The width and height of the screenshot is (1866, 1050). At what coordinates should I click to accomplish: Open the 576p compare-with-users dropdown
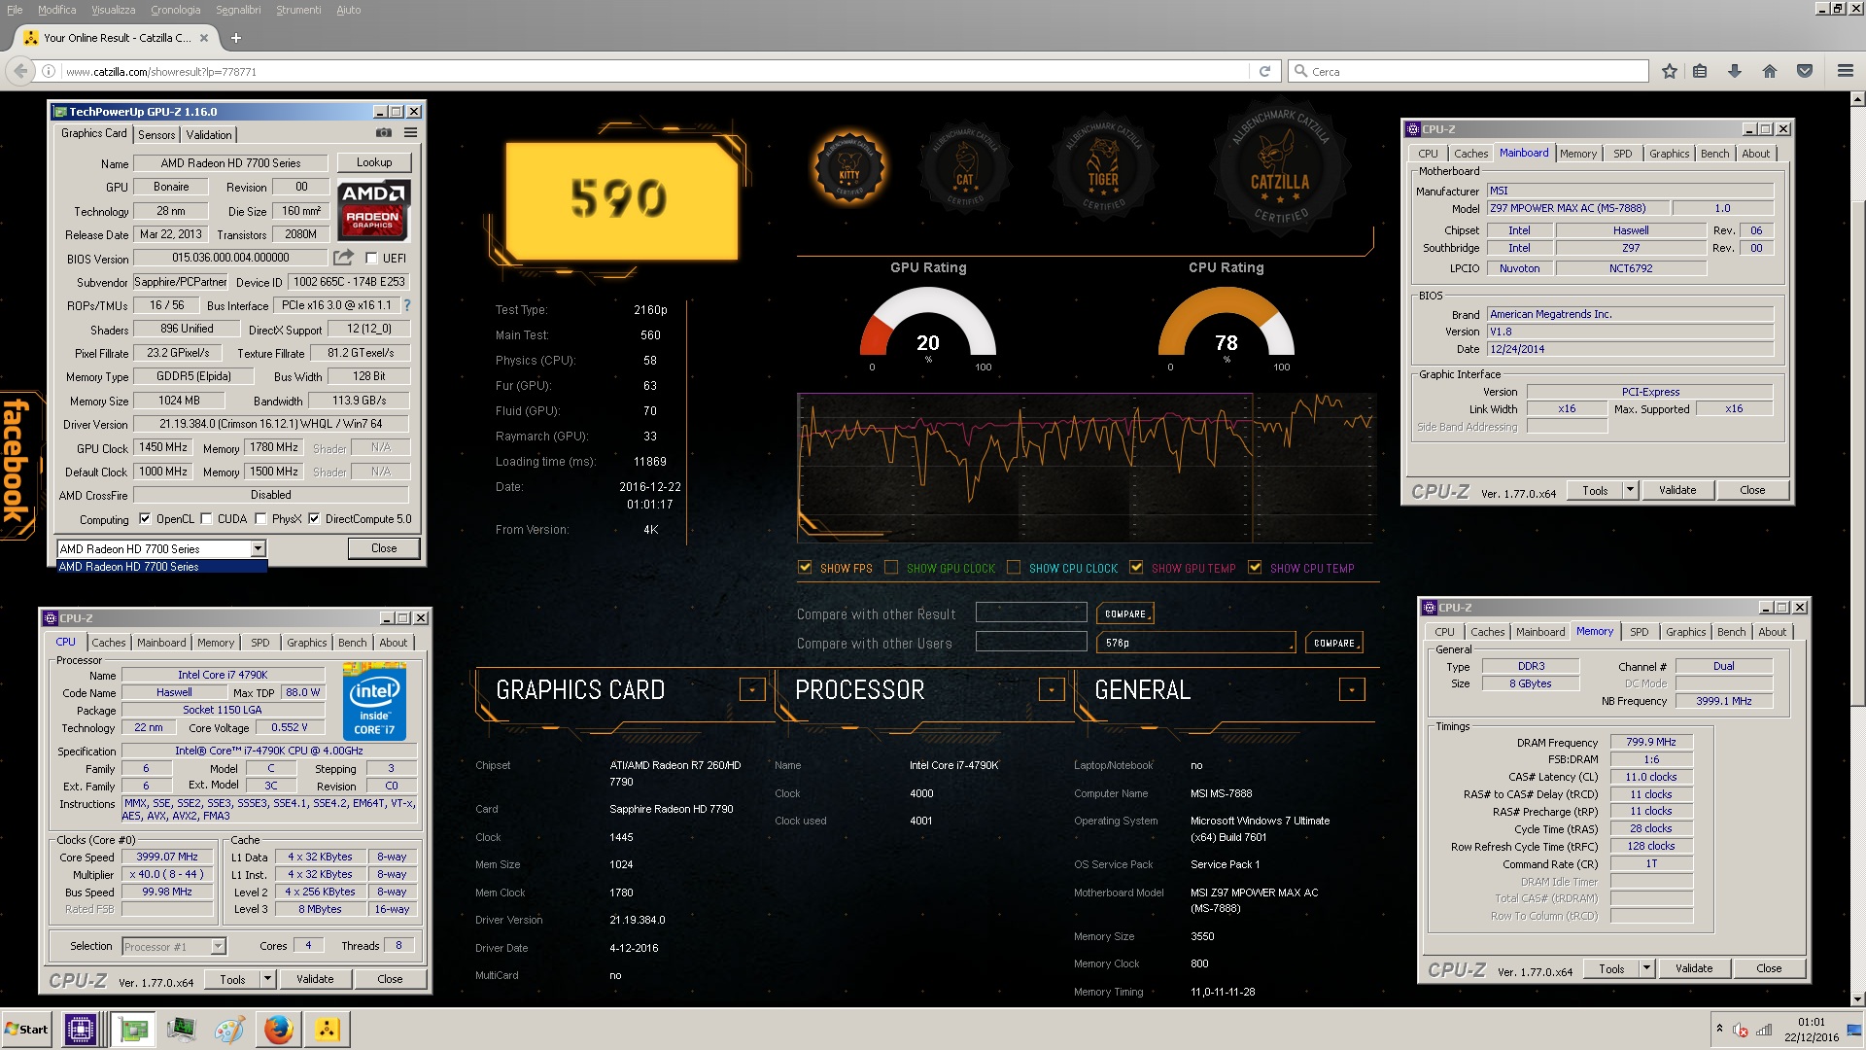click(1196, 643)
